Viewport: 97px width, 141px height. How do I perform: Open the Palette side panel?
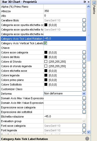click(x=94, y=7)
